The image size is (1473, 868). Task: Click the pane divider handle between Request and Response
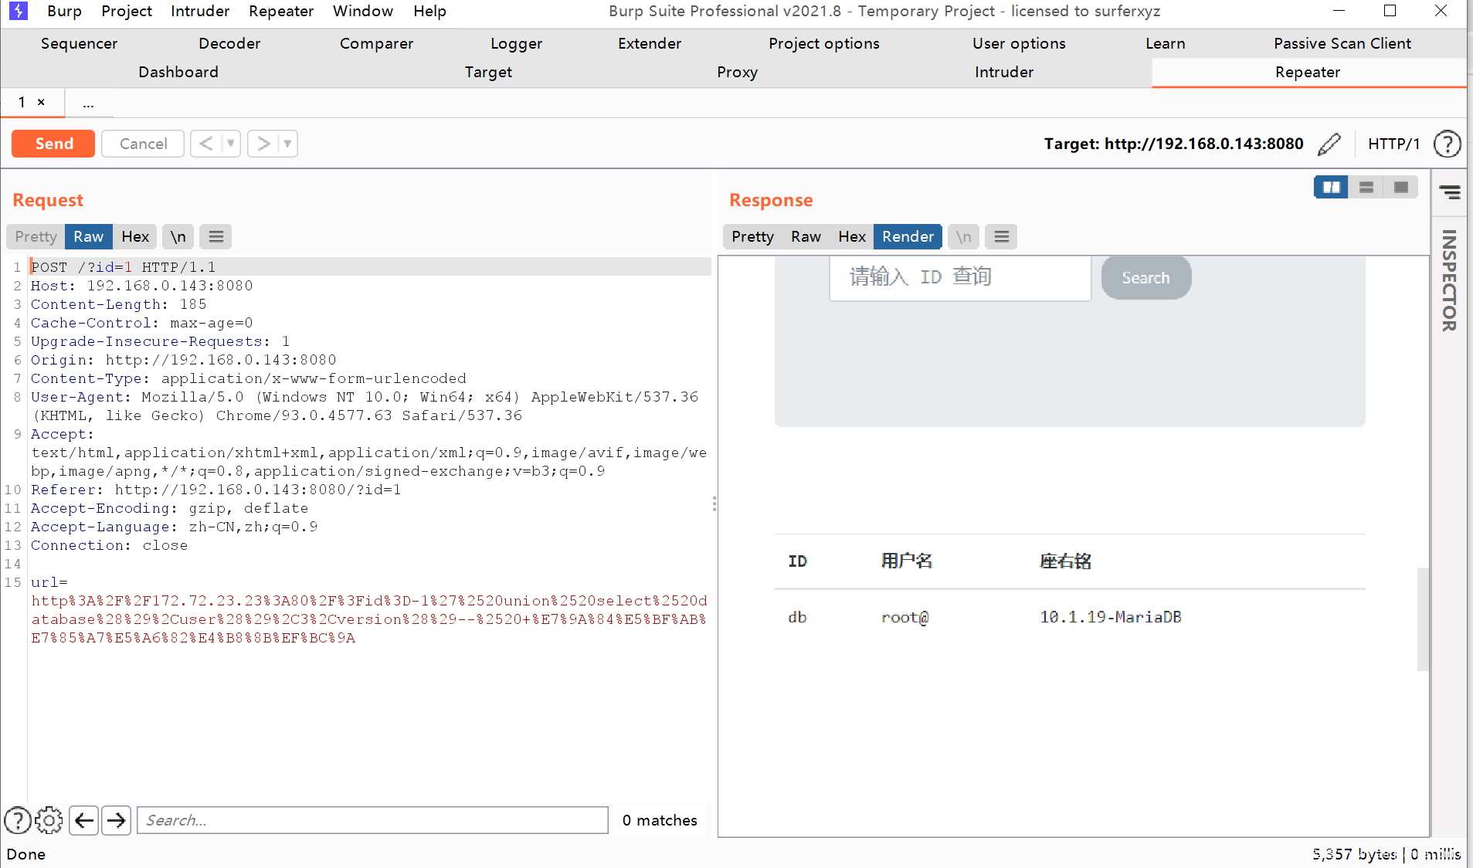pyautogui.click(x=714, y=504)
